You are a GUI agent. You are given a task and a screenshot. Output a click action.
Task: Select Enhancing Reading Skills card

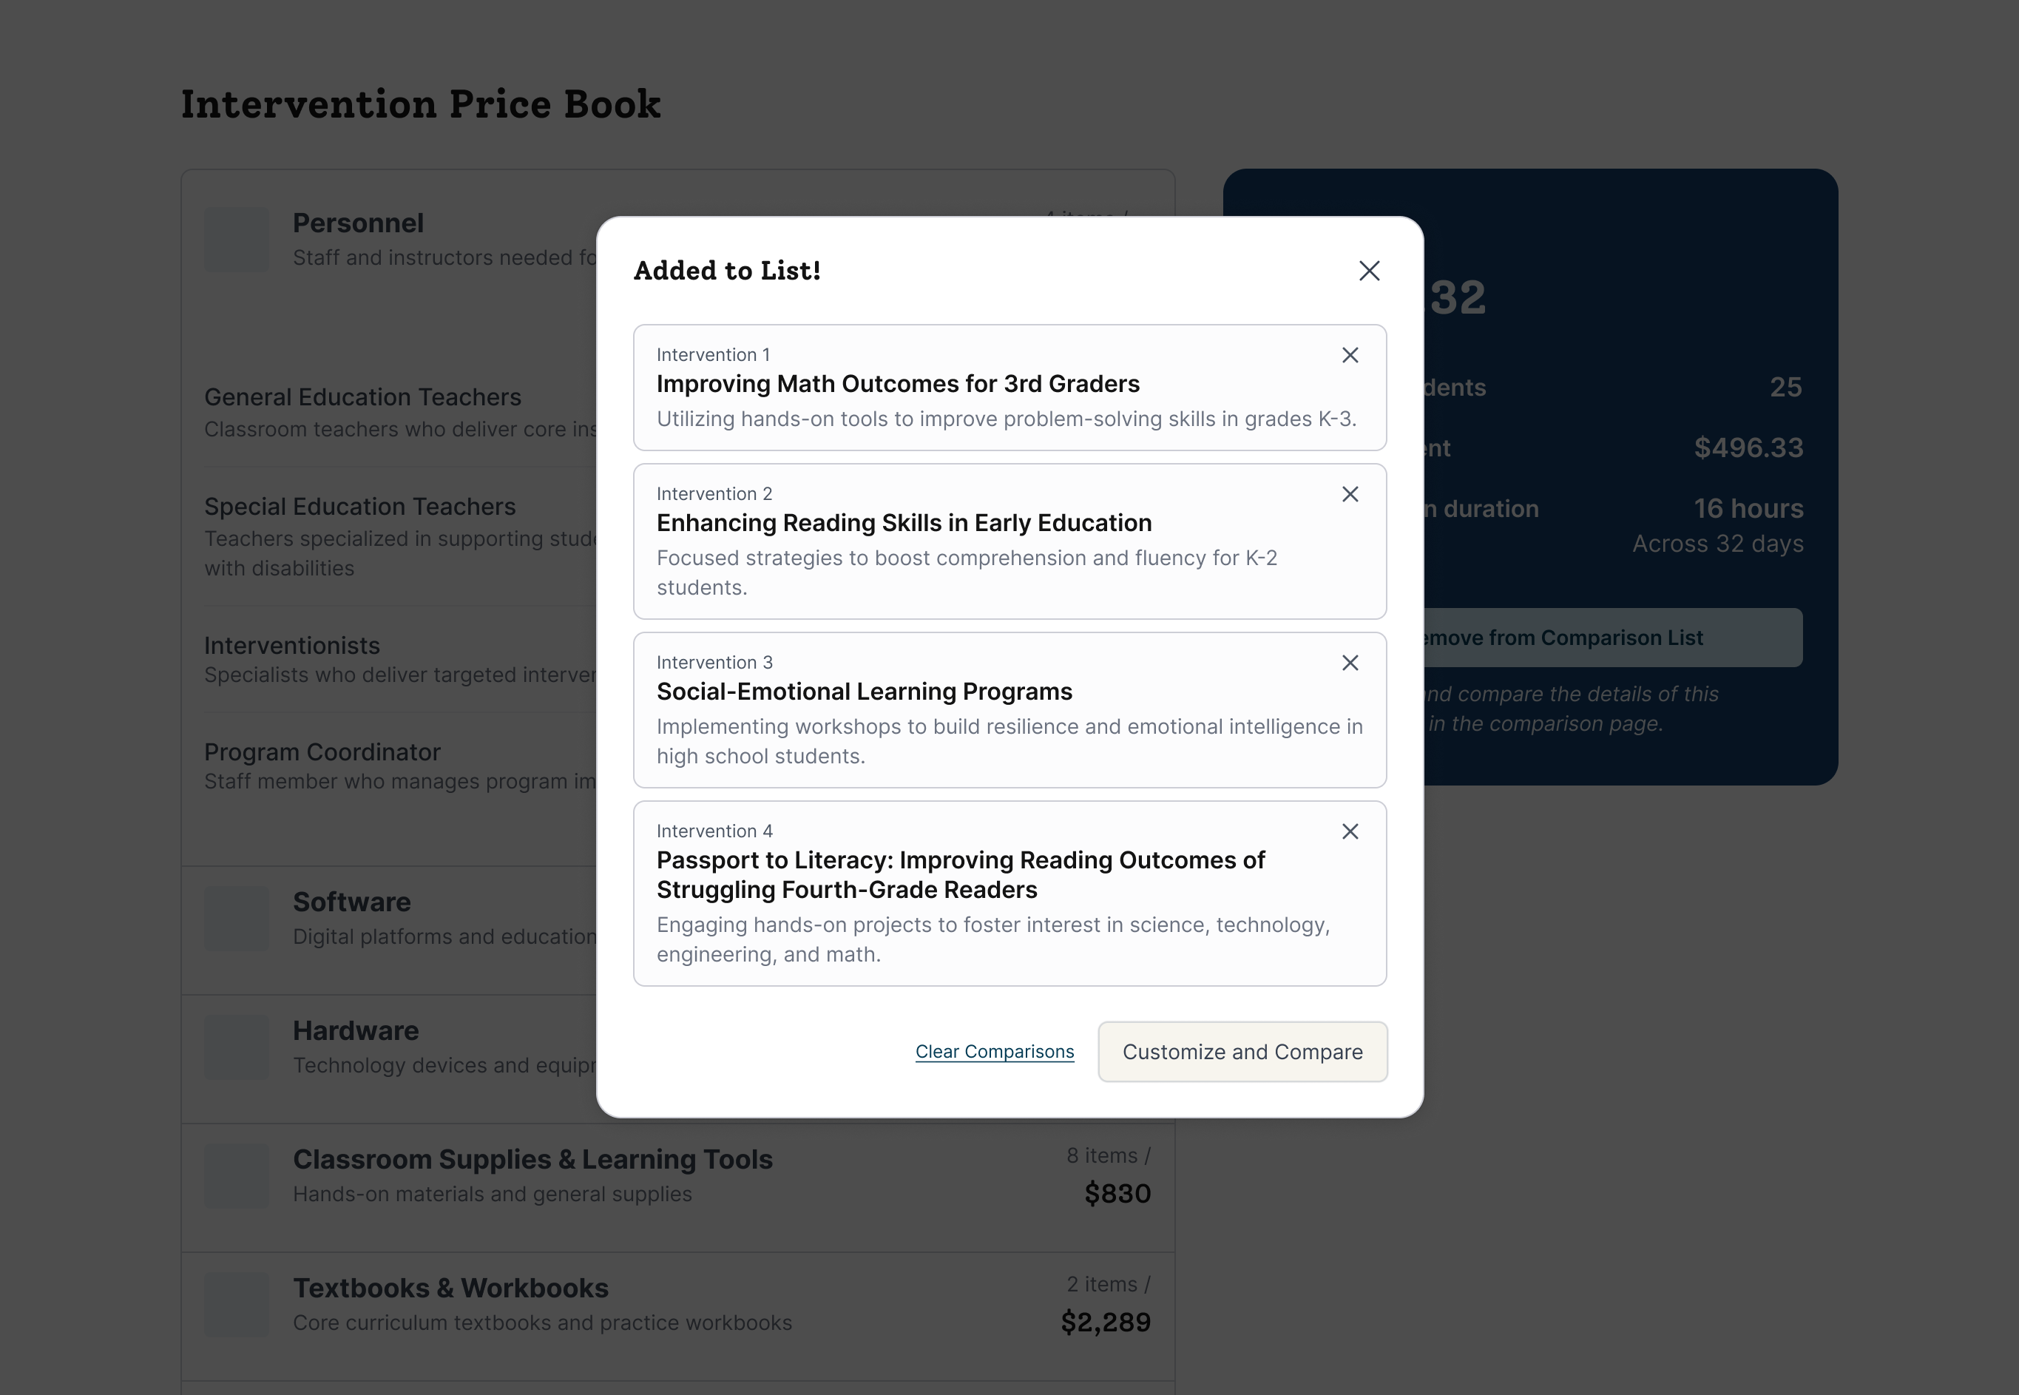tap(1009, 541)
